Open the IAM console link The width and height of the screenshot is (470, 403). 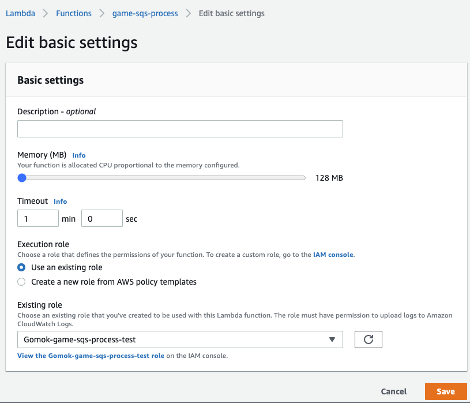333,255
